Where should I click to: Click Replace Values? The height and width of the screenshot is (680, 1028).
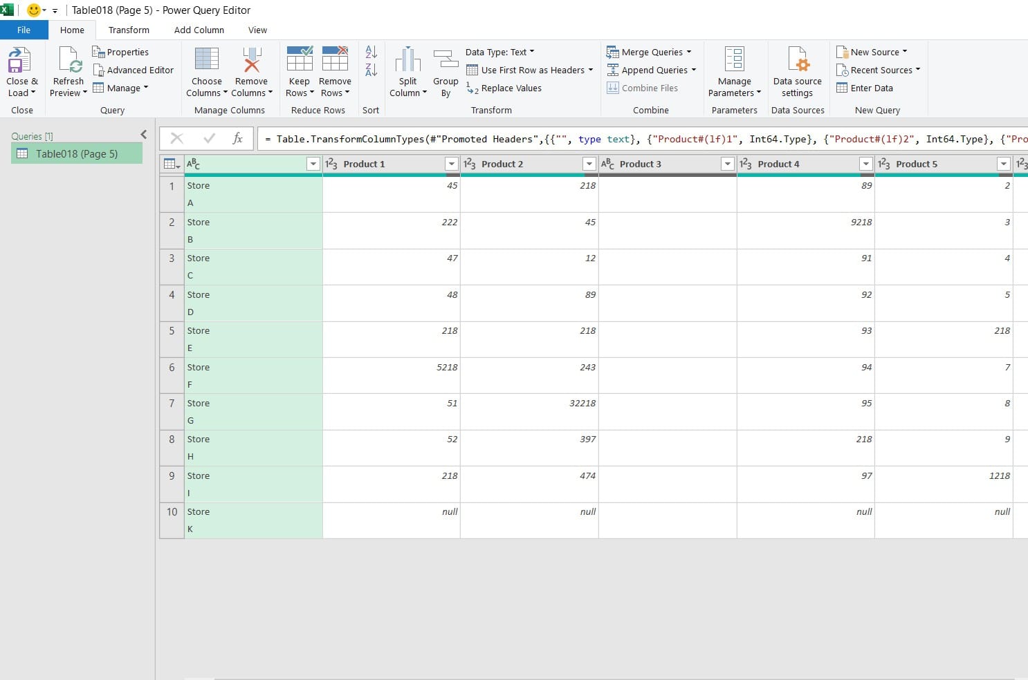pos(504,88)
